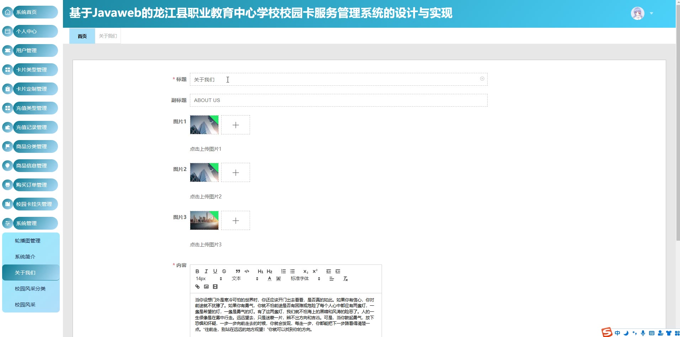
Task: Click the user avatar in the header
Action: click(638, 14)
